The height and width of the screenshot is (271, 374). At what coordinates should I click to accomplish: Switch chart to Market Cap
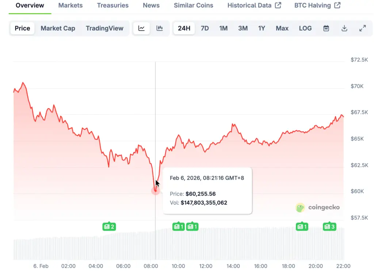pos(58,28)
